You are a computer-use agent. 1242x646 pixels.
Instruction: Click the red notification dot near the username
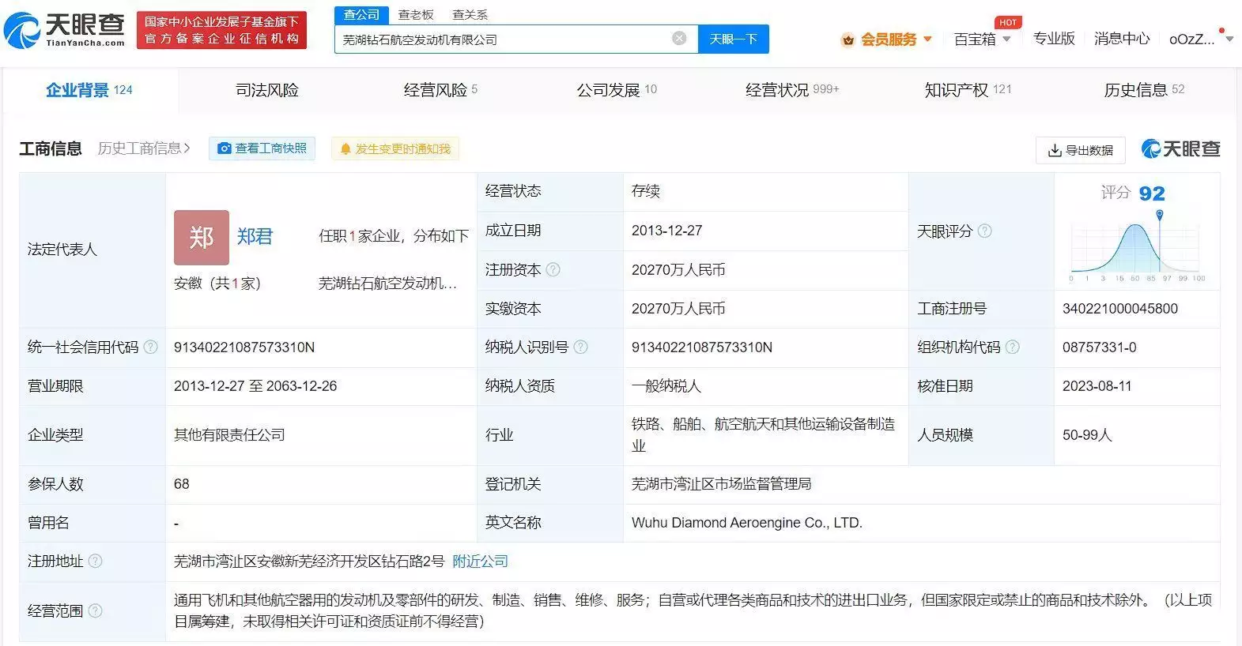coord(1222,31)
